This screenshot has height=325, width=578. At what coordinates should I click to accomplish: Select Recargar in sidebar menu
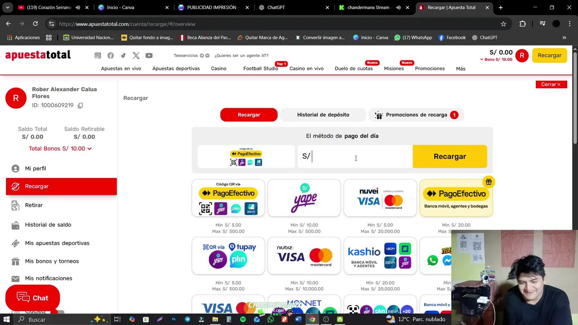[61, 186]
